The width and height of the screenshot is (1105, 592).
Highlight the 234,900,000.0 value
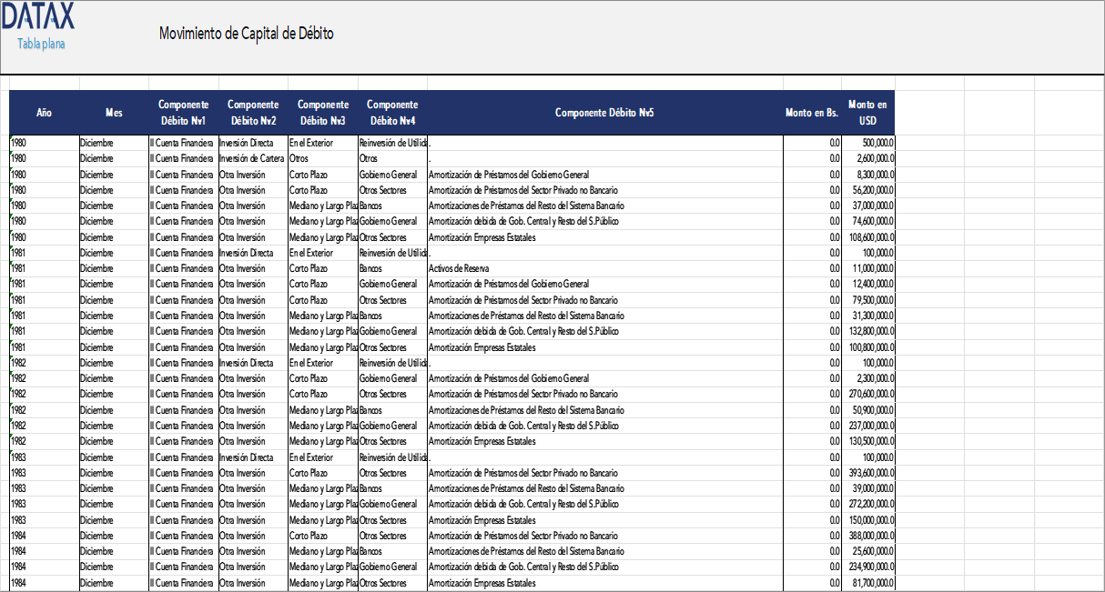point(868,567)
